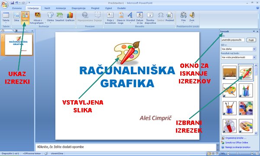Close the slides thumbnail pane
This screenshot has height=156, width=260.
tap(32, 31)
